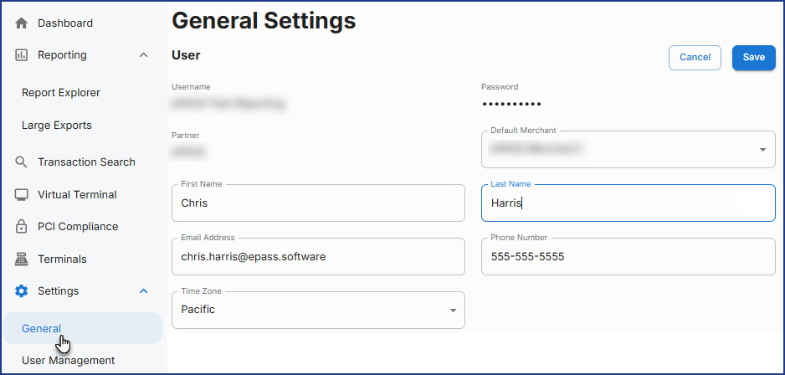This screenshot has width=785, height=375.
Task: Collapse the Settings section chevron
Action: click(x=143, y=291)
